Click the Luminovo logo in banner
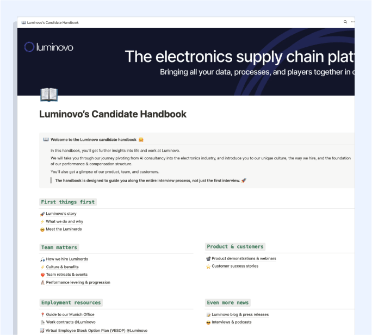 (49, 47)
